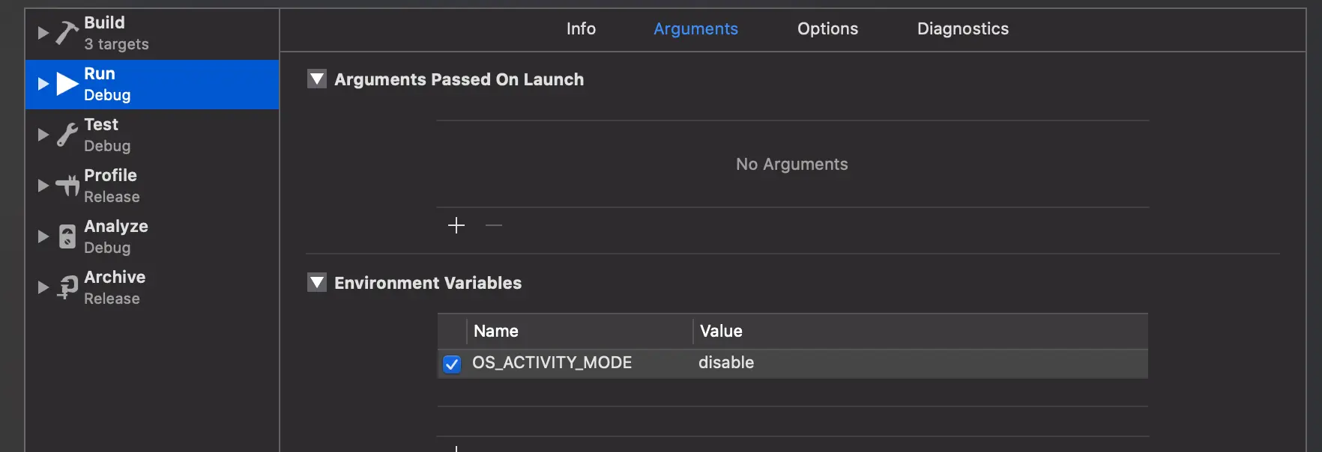Expand the Build scheme action
The image size is (1322, 452).
pyautogui.click(x=43, y=33)
